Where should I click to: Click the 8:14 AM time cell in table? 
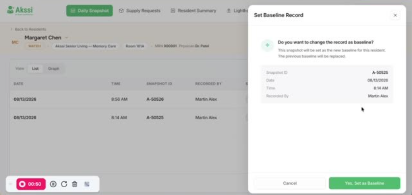tap(119, 117)
